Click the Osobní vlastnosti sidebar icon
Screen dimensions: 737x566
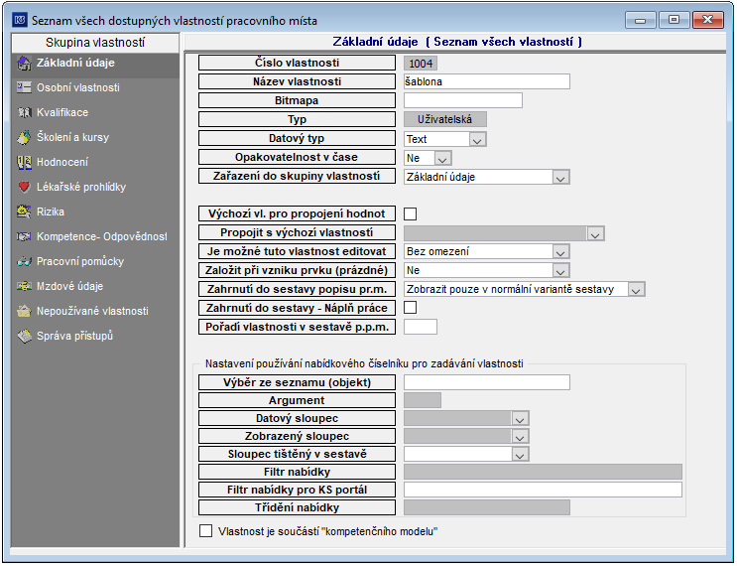pyautogui.click(x=24, y=87)
